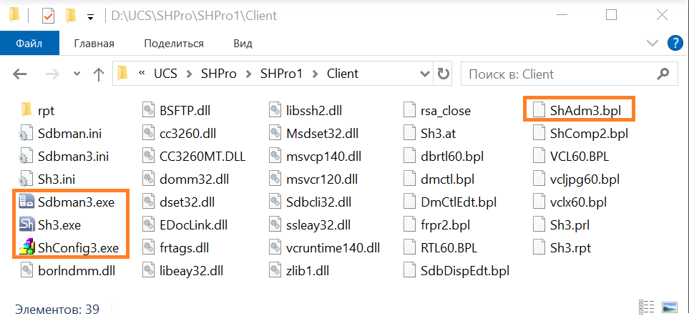Switch to large thumbnails view

[669, 307]
